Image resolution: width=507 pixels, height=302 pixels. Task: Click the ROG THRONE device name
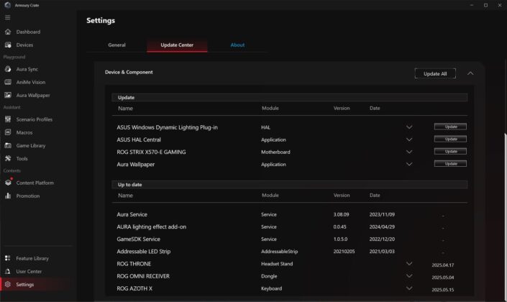coord(134,263)
